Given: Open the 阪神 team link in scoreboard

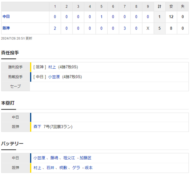Looking at the screenshot, I should click(x=6, y=28).
